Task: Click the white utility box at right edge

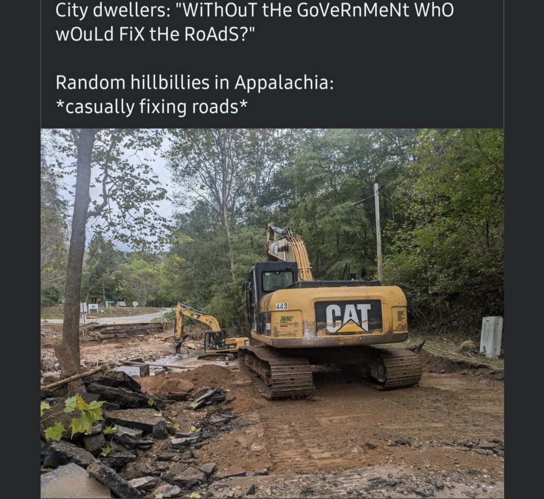Action: pyautogui.click(x=491, y=336)
